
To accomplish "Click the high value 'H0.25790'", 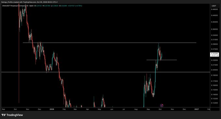I will click(46, 6).
